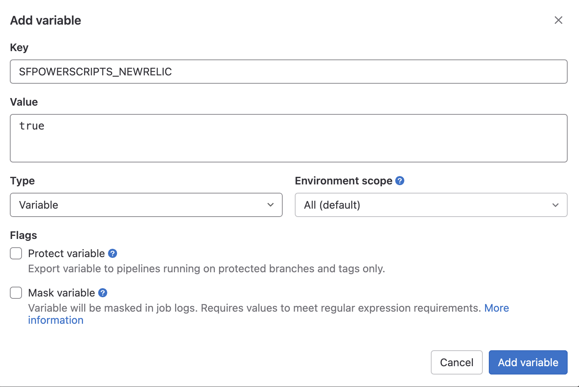Click the 'Export variable to pipelines' description text

[207, 268]
